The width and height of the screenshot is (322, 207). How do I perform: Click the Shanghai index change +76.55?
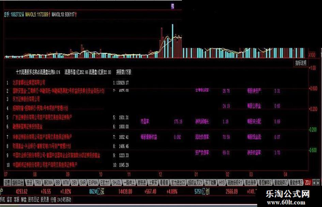[46, 192]
